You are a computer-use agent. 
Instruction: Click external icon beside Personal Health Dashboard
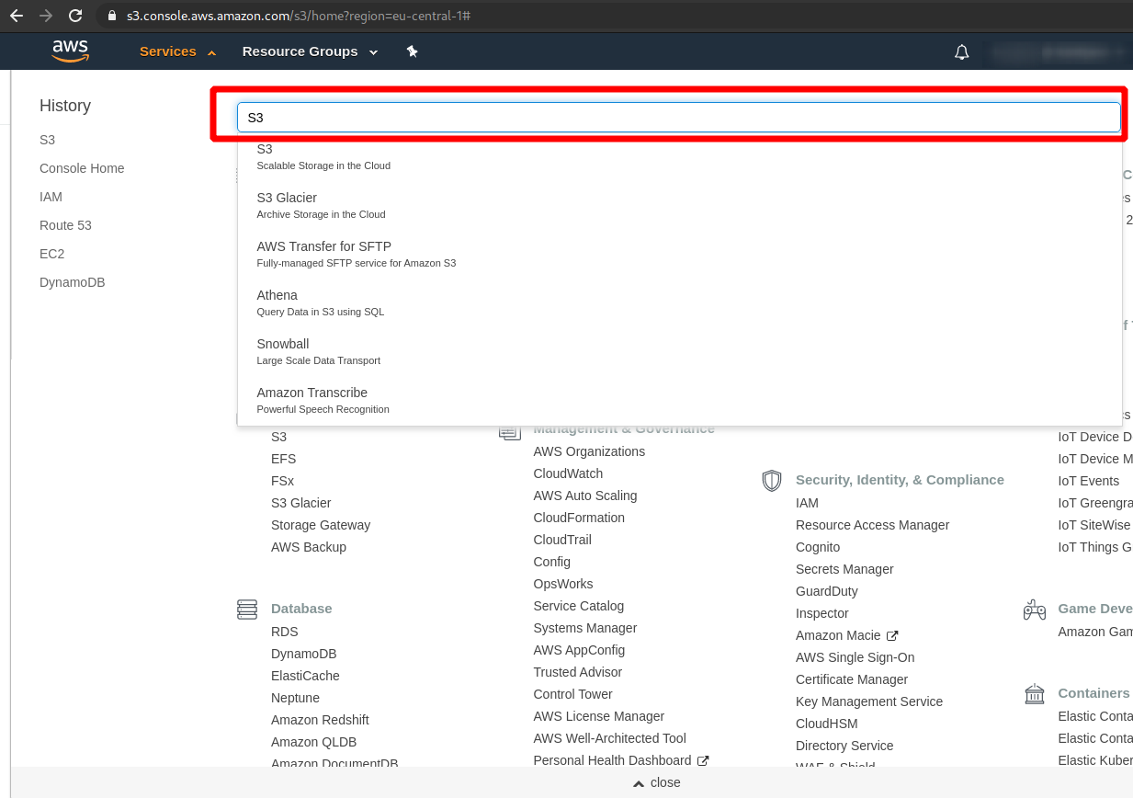pos(703,760)
